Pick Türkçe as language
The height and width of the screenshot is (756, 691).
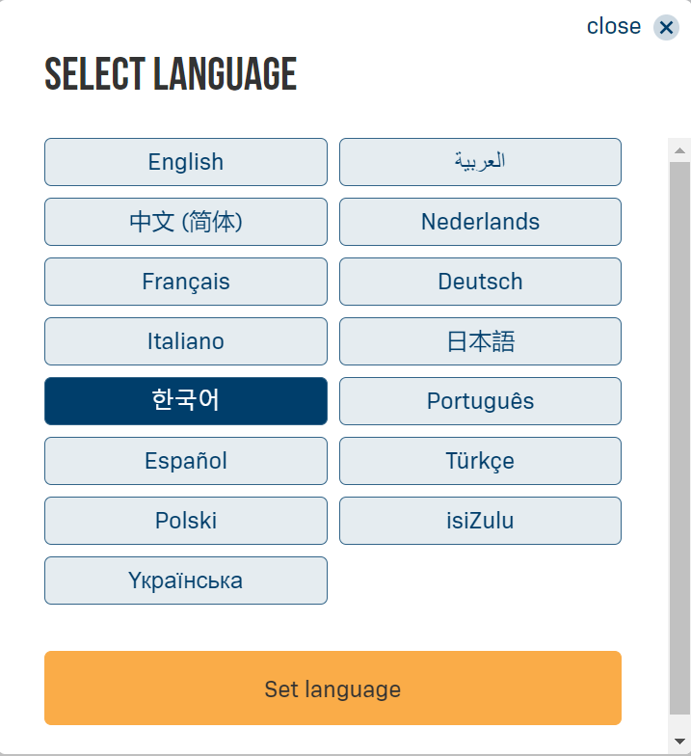coord(480,461)
